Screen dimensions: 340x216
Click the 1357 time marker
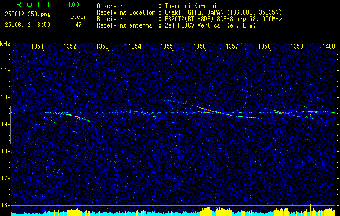[x=232, y=46]
